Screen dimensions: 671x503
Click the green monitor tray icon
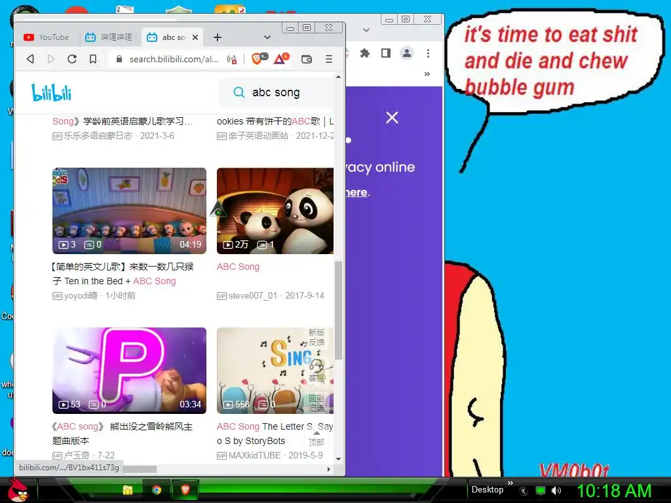click(541, 491)
